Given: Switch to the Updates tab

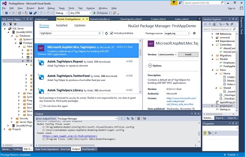Looking at the screenshot, I should (80, 25).
